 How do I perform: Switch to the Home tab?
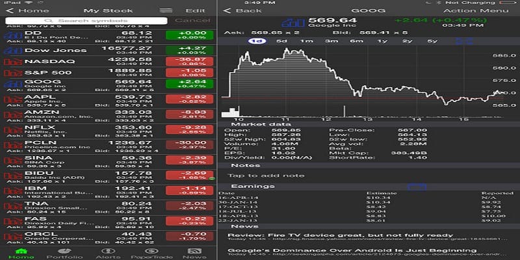[x=21, y=251]
